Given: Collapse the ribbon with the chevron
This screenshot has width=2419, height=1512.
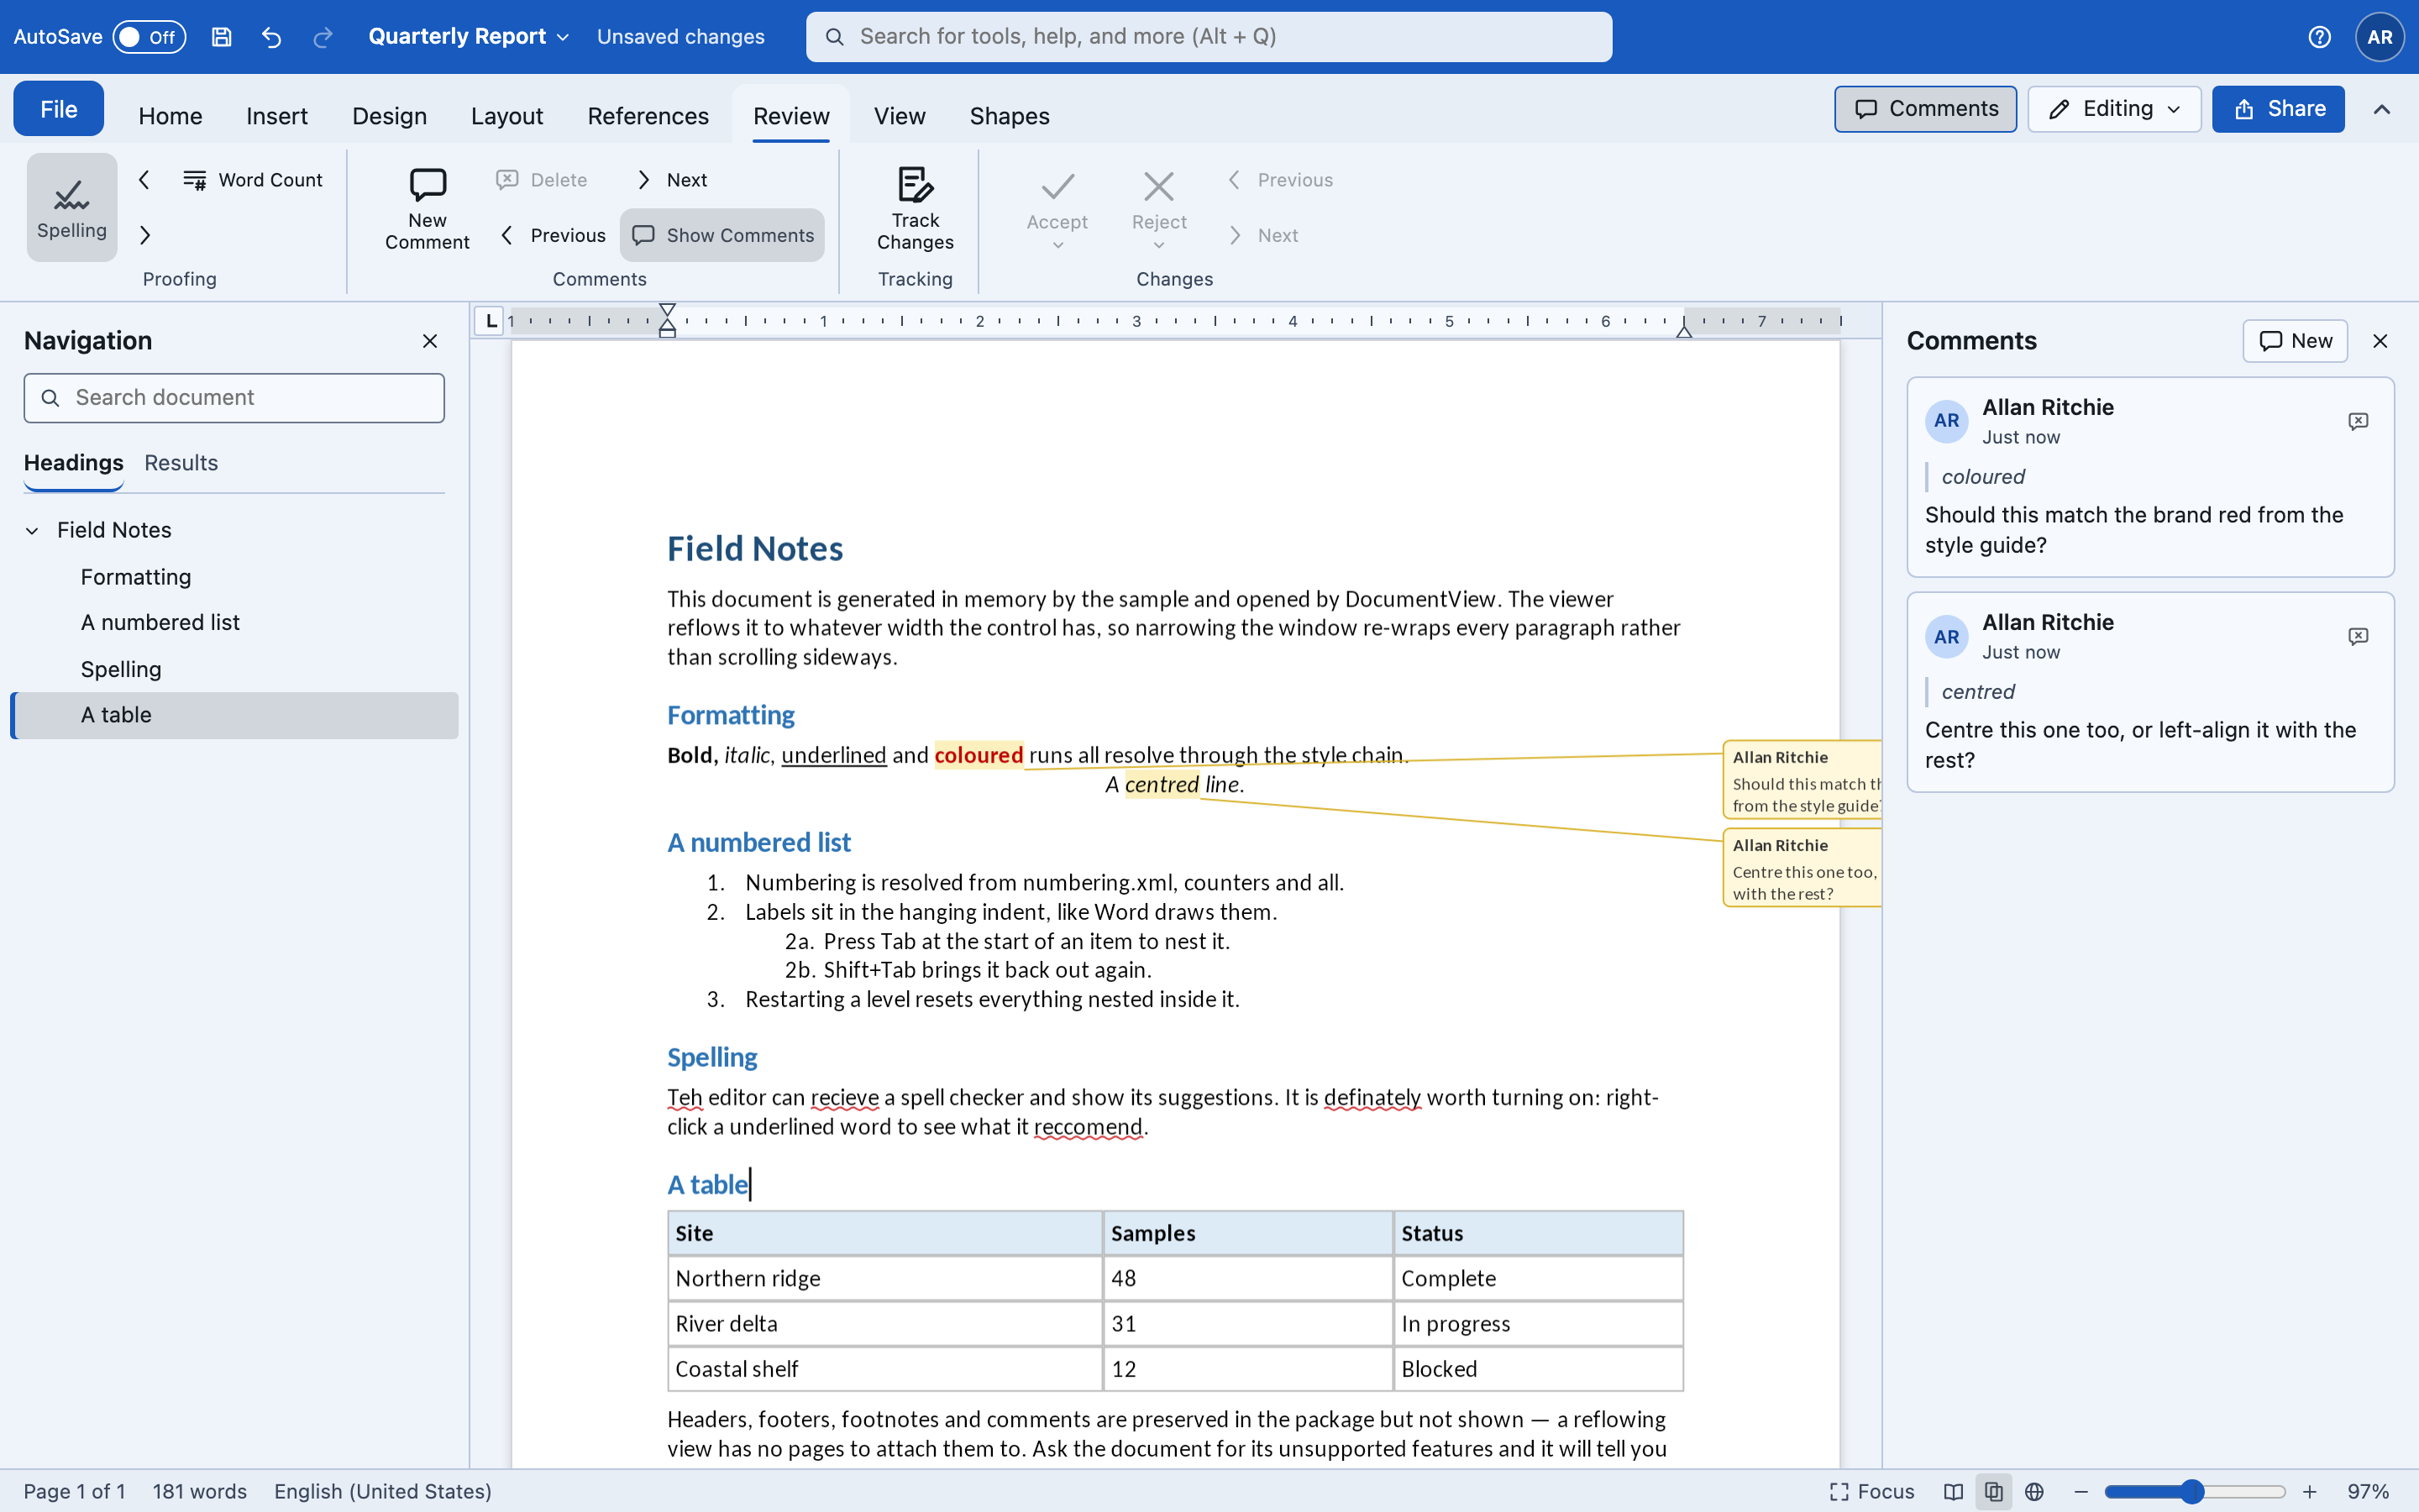Looking at the screenshot, I should [x=2382, y=109].
